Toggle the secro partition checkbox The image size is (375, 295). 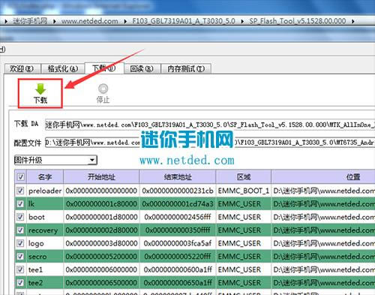20,257
